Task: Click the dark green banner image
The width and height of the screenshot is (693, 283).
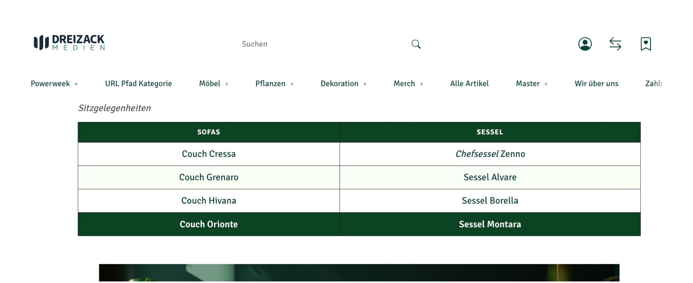Action: (x=359, y=273)
